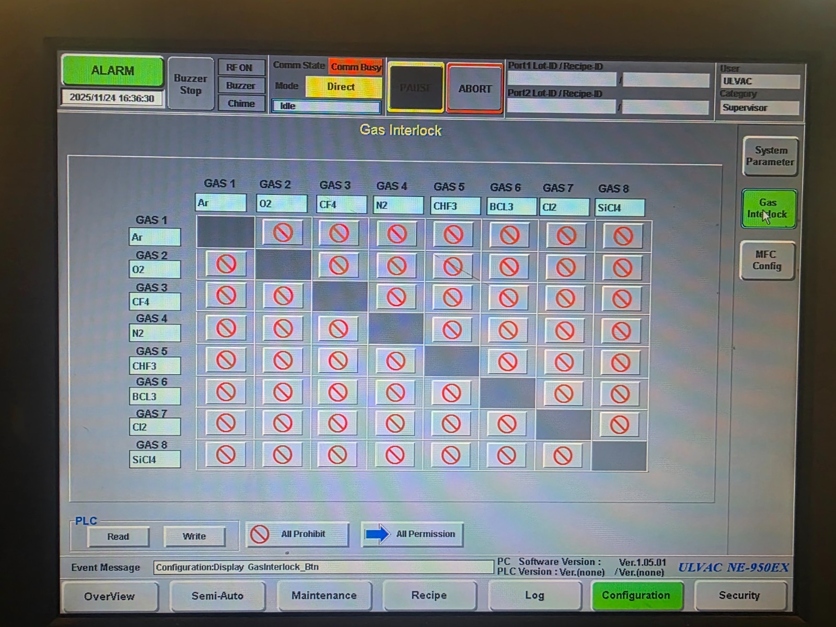The width and height of the screenshot is (836, 627).
Task: Click prohibit icon for BCL3 row, O2 column
Action: pos(282,392)
